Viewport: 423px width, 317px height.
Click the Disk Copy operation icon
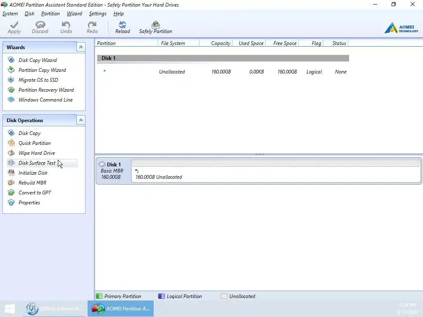tap(11, 133)
